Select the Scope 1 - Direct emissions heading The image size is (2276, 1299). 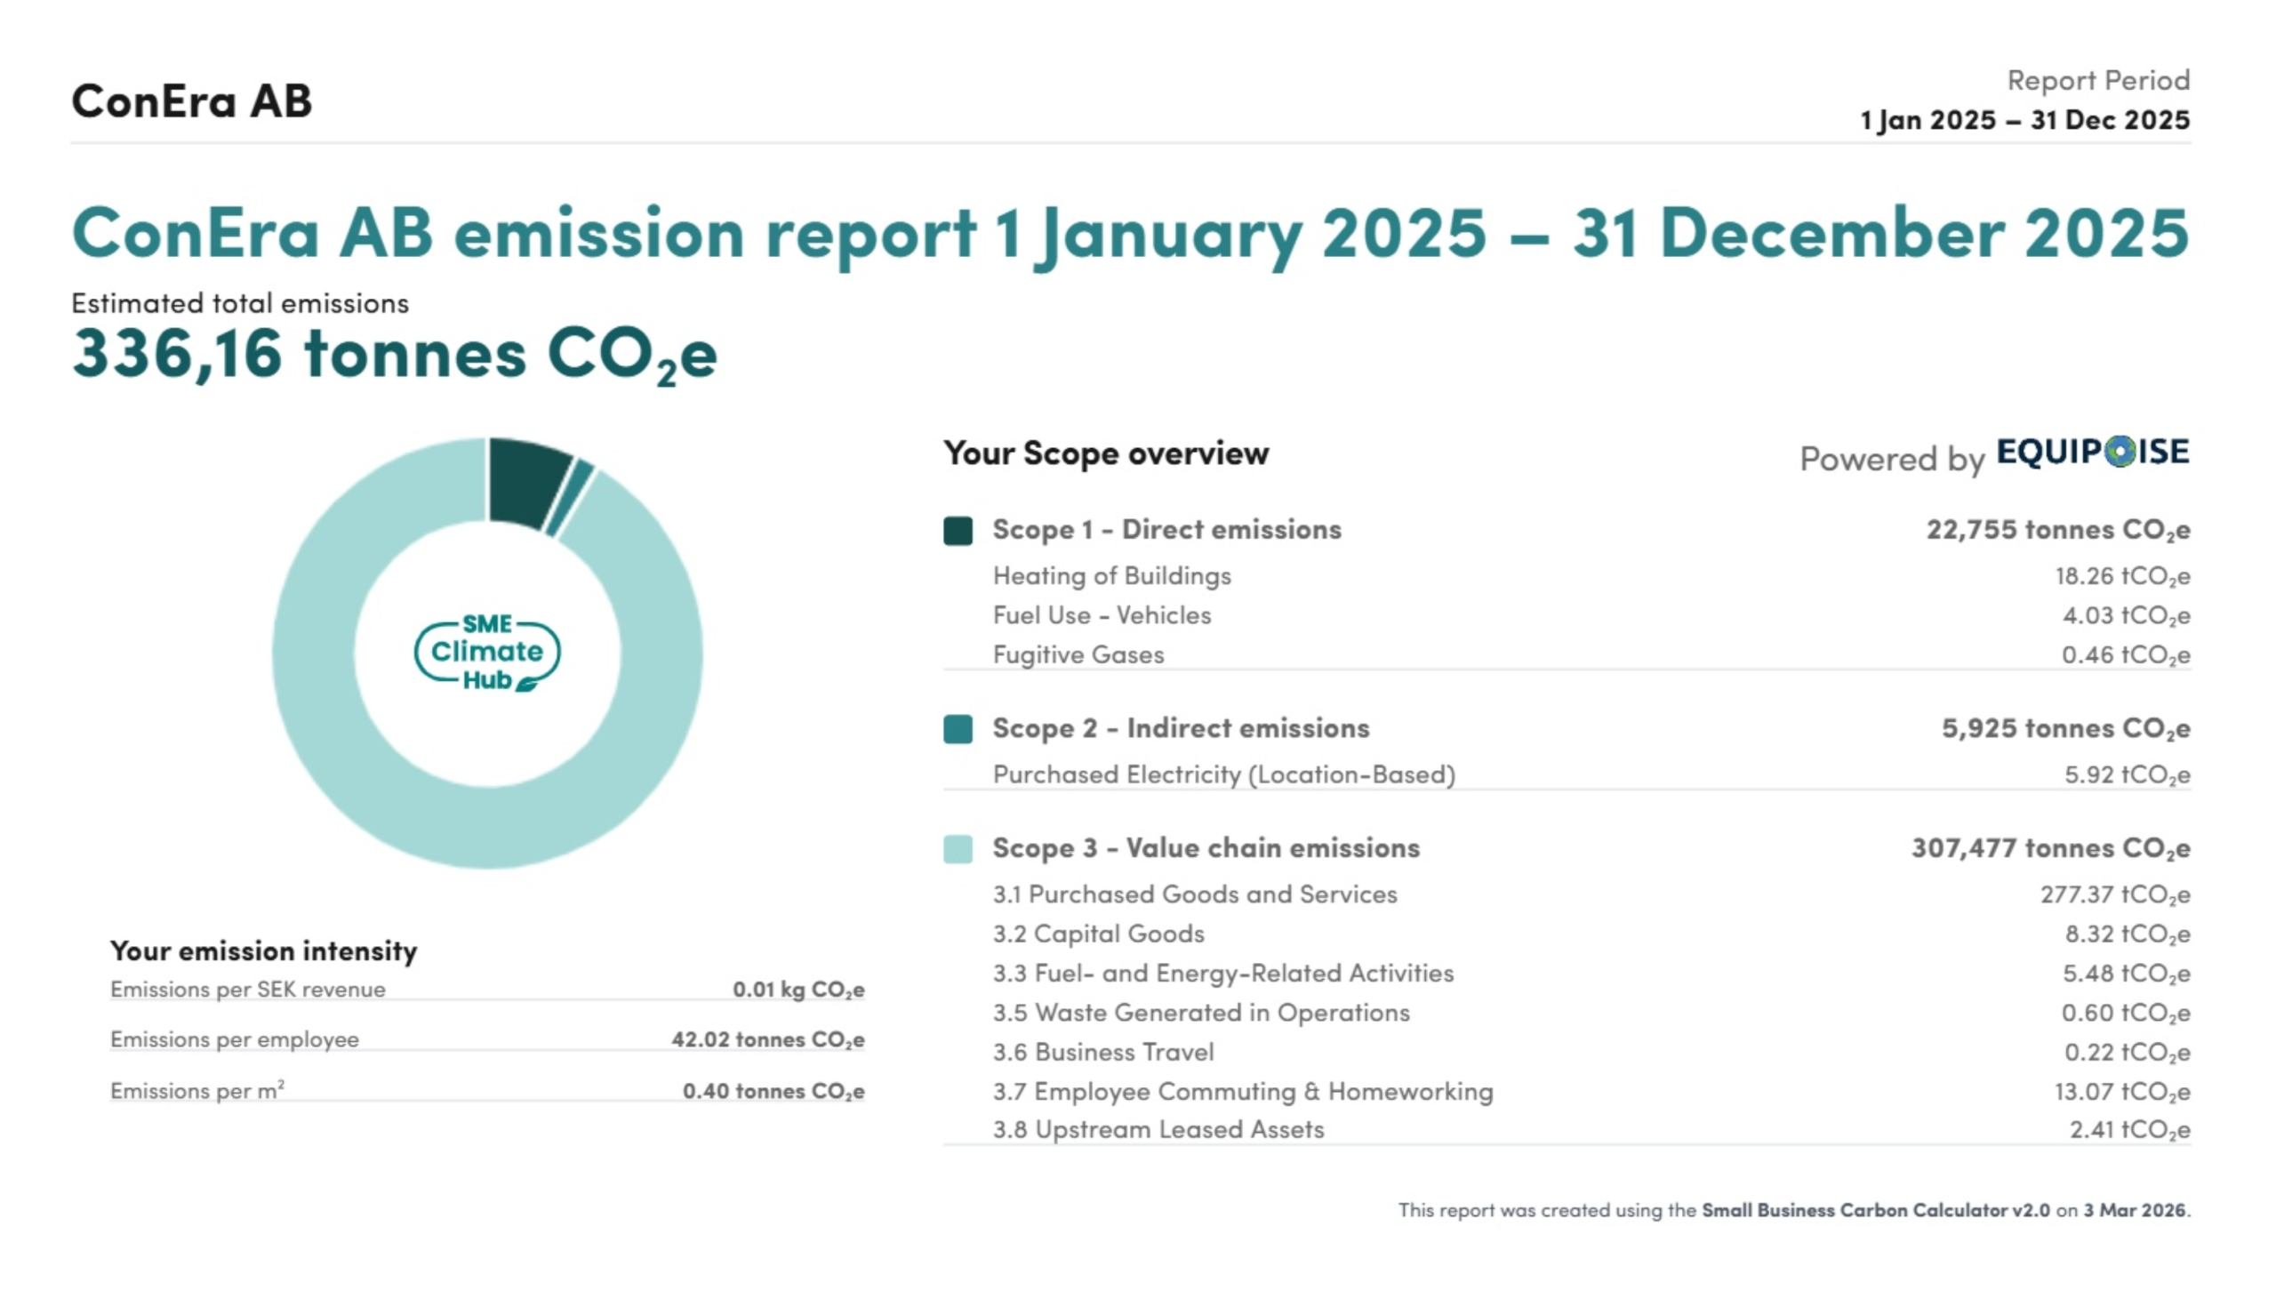(1166, 530)
